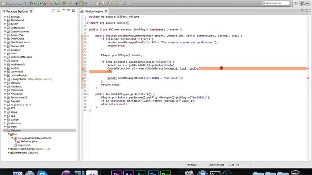Image resolution: width=312 pixels, height=175 pixels.
Task: Expand the Birthday project
Action: click(x=5, y=17)
